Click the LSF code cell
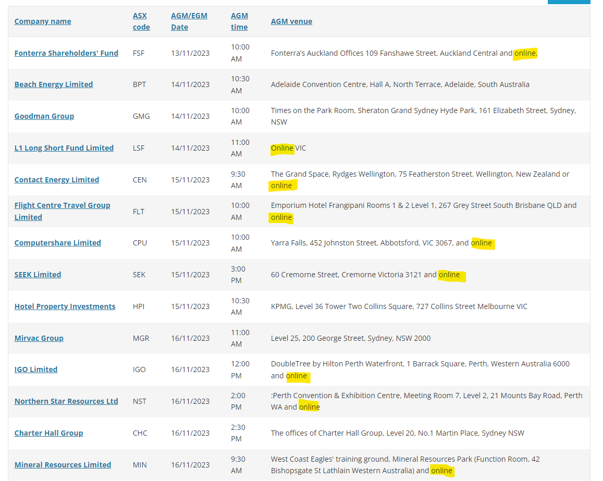This screenshot has width=603, height=481. pos(139,148)
